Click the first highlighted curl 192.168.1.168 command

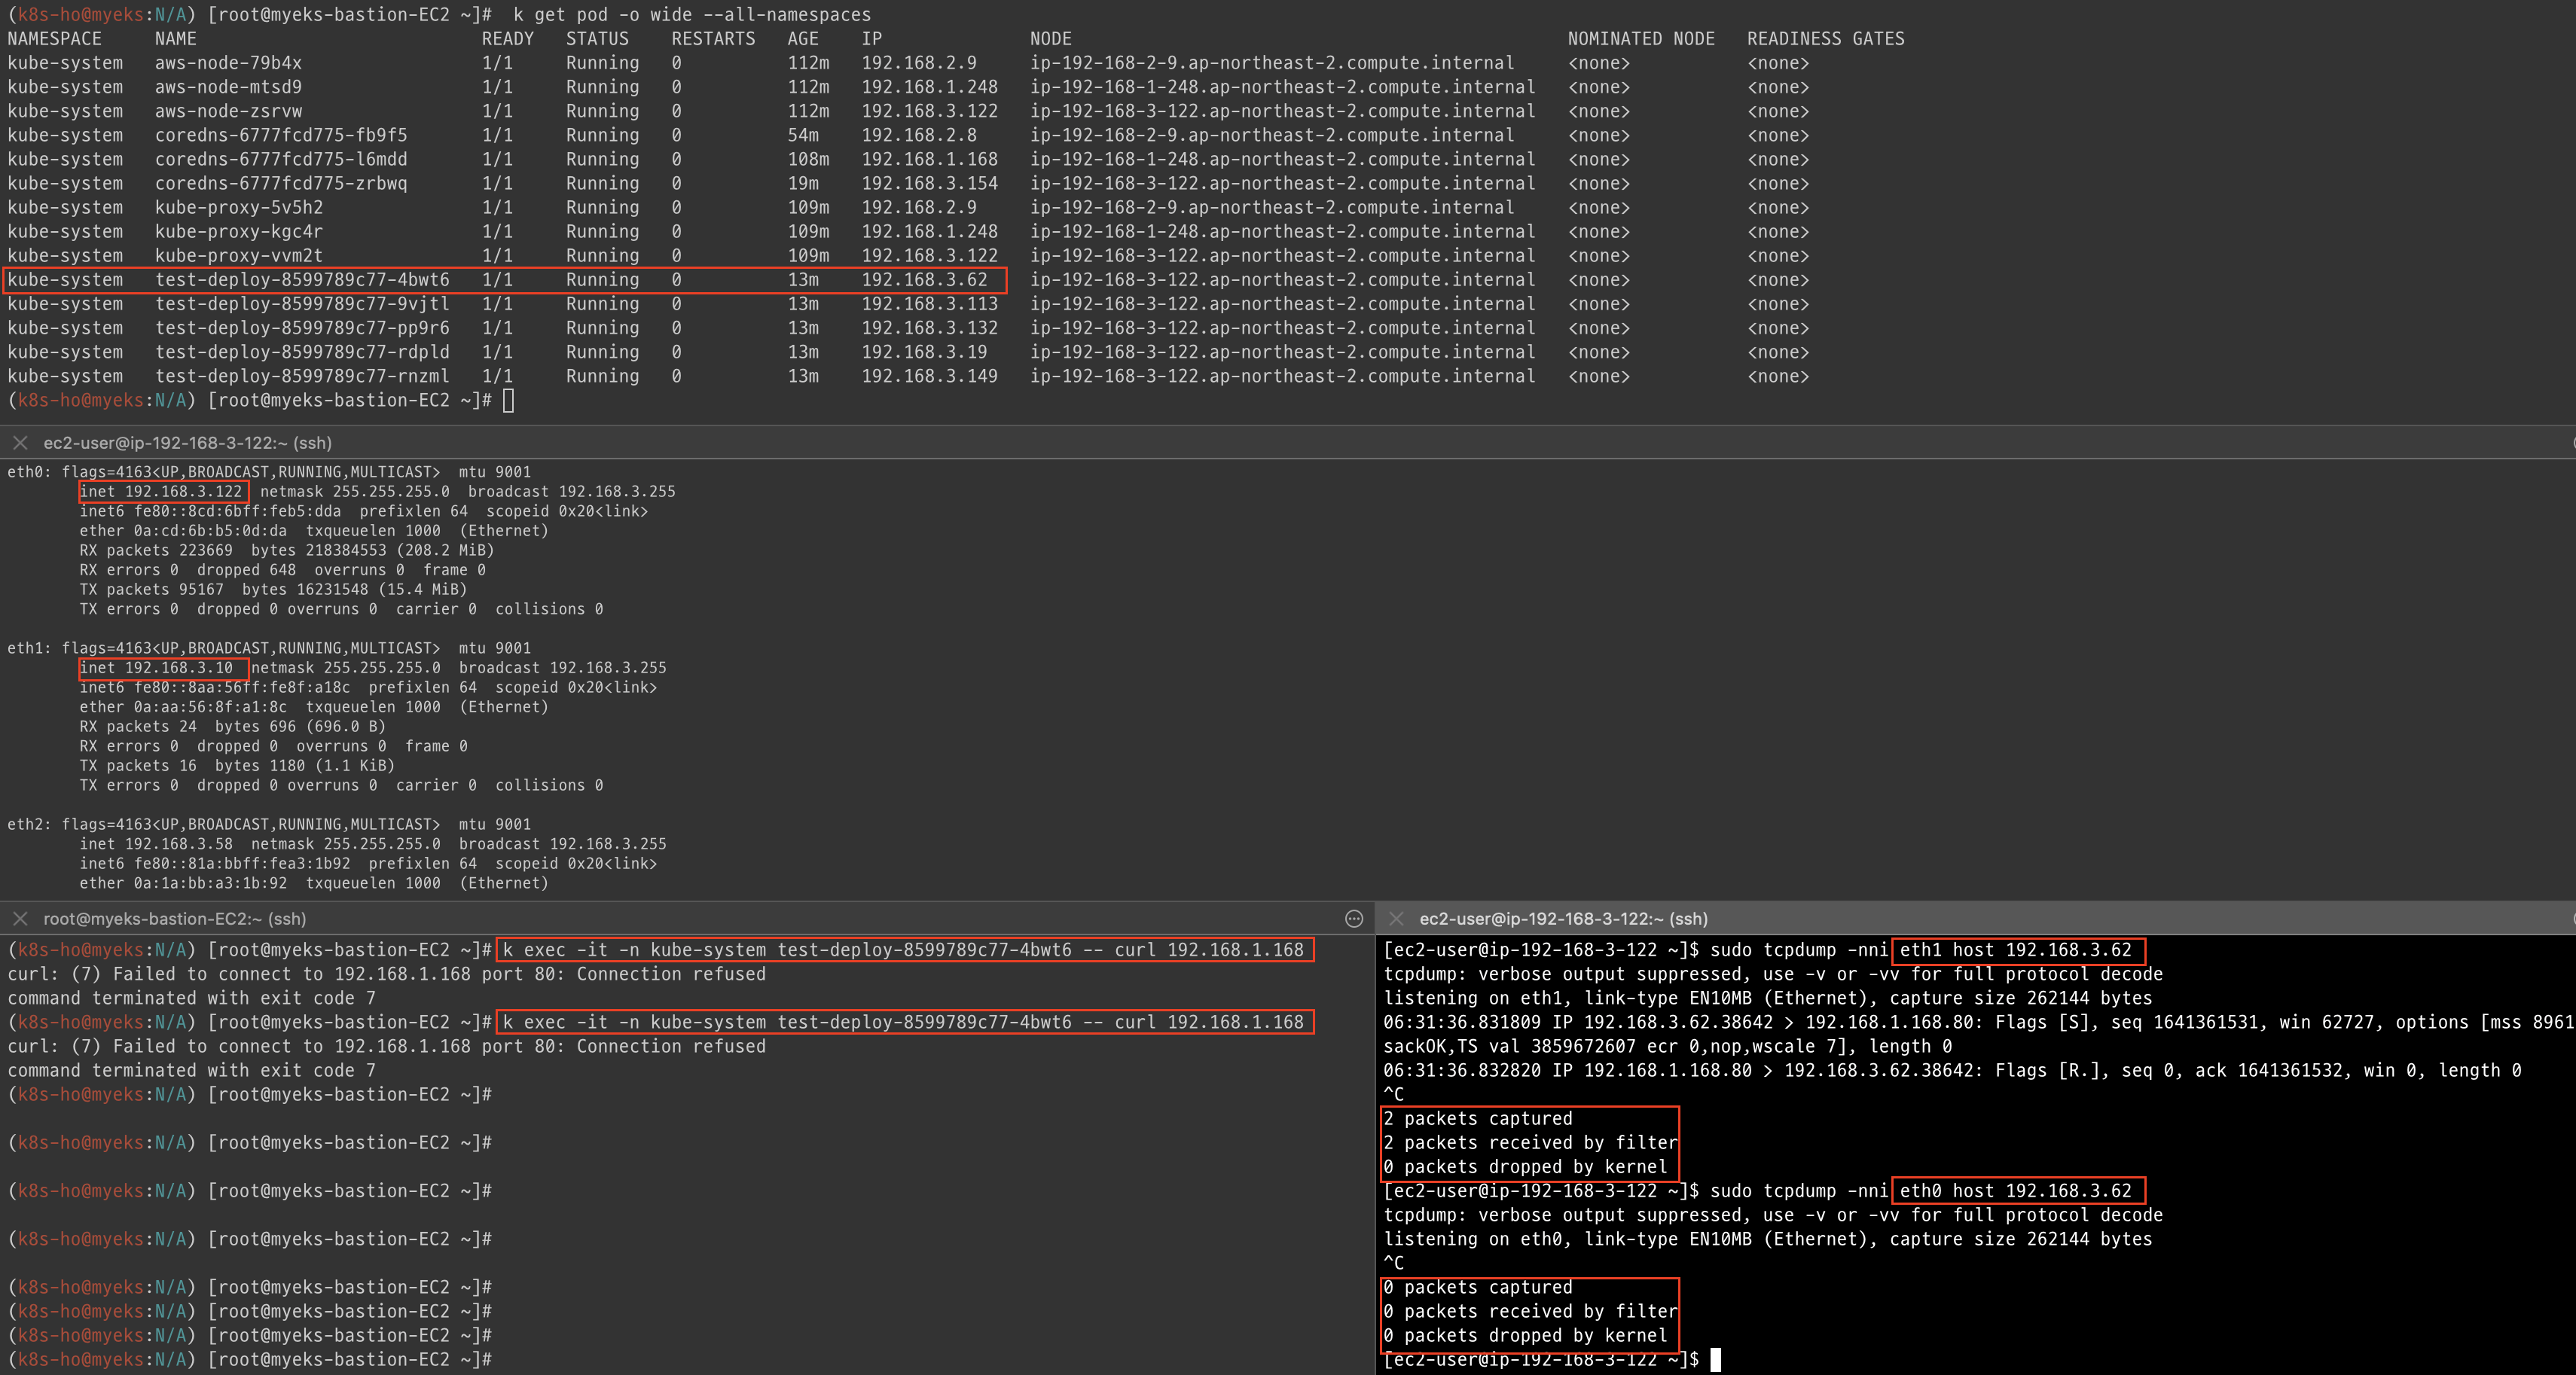coord(903,950)
